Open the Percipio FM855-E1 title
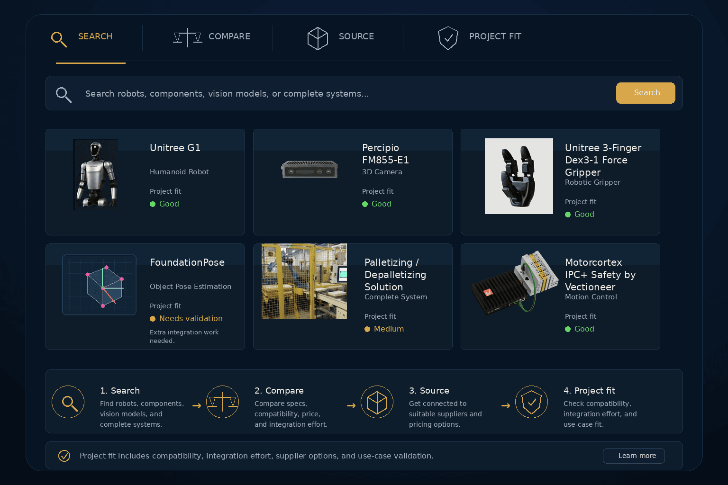This screenshot has width=728, height=485. pos(385,154)
